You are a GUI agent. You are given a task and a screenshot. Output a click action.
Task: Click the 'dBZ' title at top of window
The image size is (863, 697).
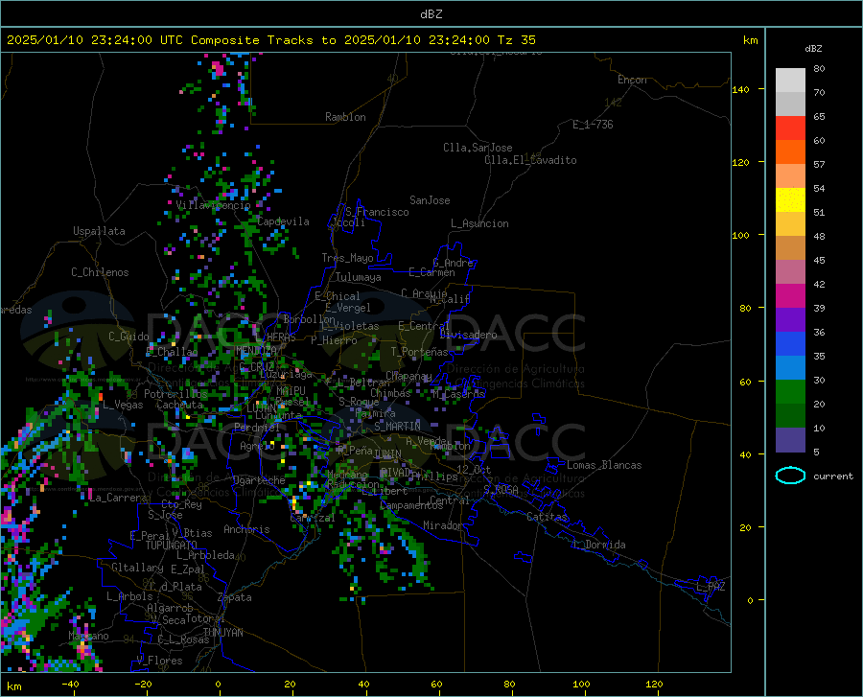point(431,14)
